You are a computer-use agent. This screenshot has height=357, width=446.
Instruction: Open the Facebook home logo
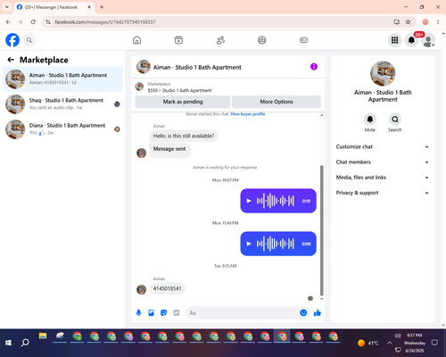(12, 40)
